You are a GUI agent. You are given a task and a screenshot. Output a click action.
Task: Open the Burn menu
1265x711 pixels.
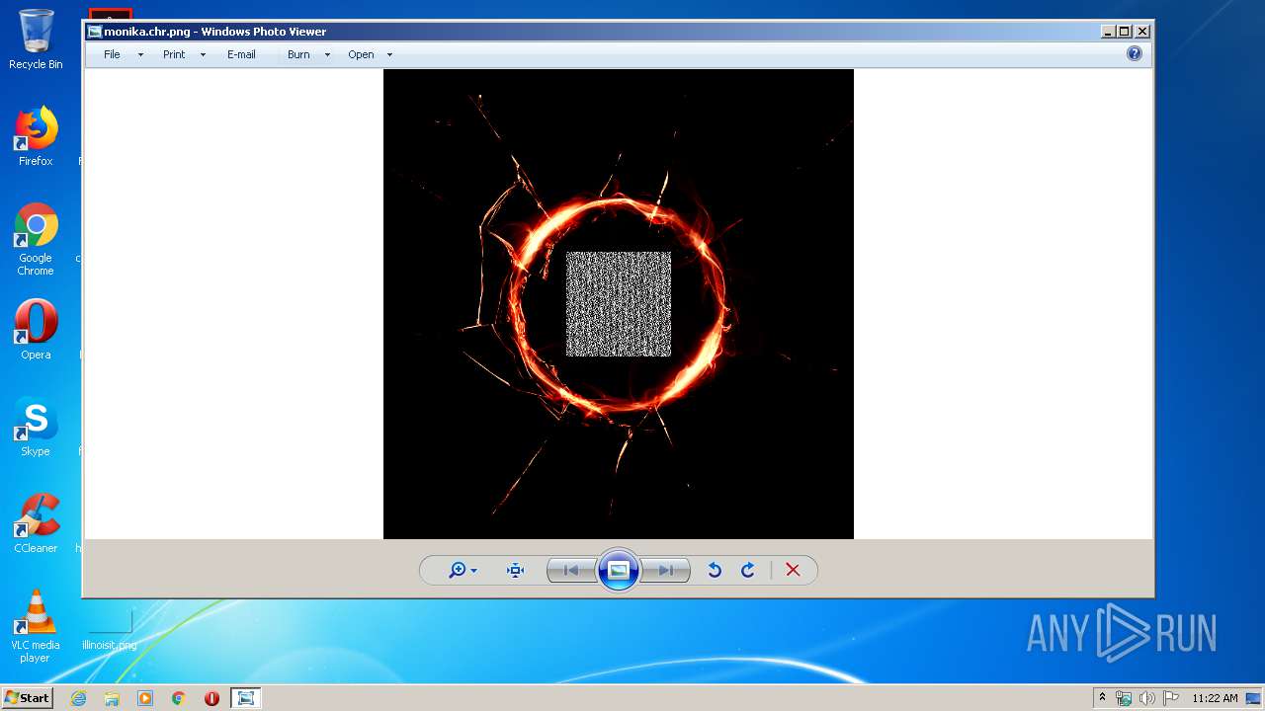pos(298,54)
